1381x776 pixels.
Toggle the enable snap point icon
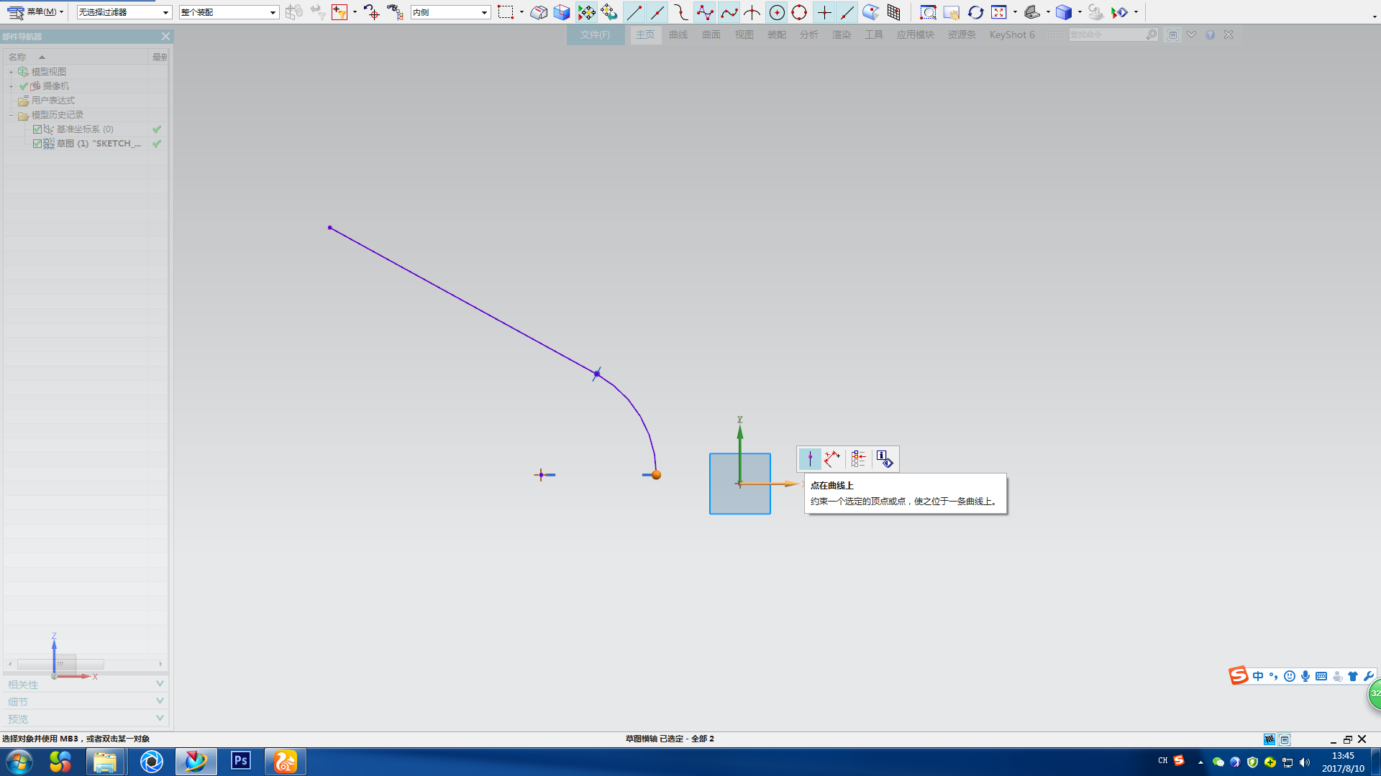(586, 12)
